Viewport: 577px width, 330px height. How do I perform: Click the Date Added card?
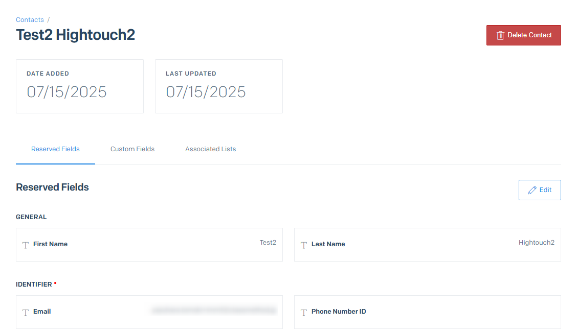(80, 86)
